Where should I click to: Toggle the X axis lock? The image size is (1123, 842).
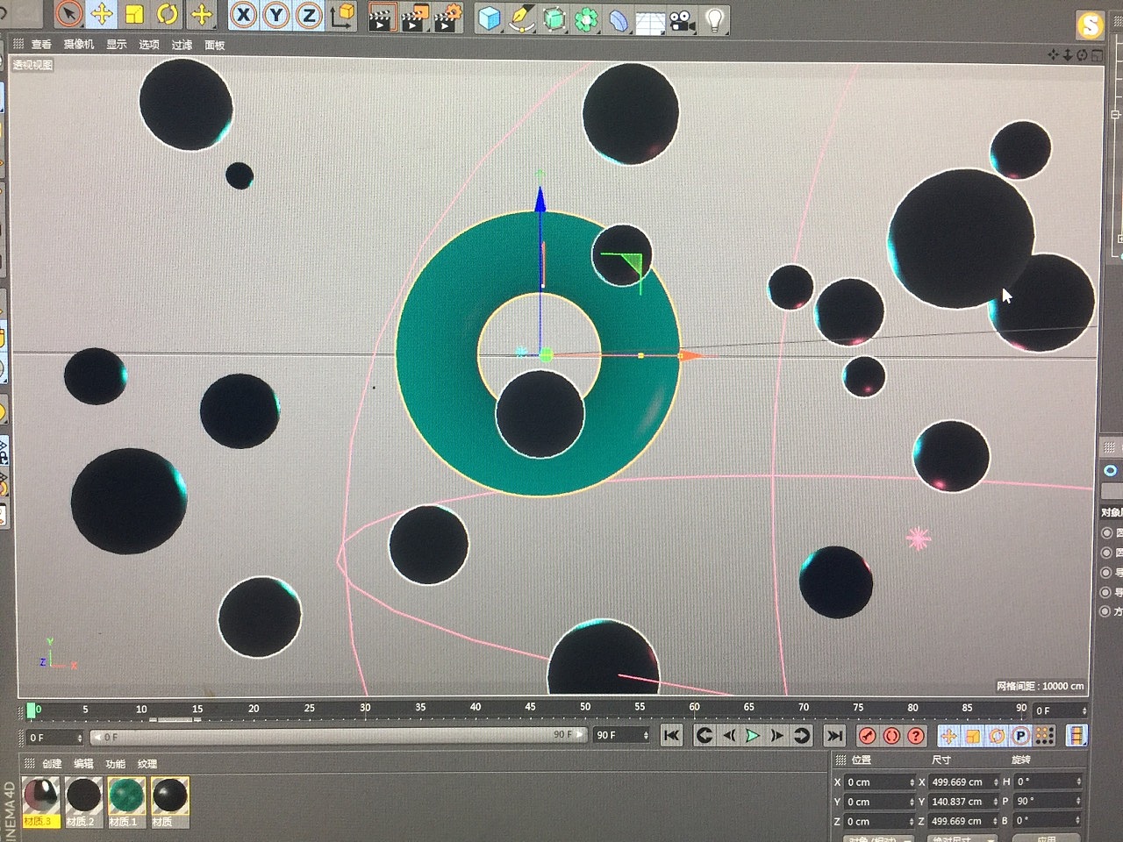coord(244,15)
